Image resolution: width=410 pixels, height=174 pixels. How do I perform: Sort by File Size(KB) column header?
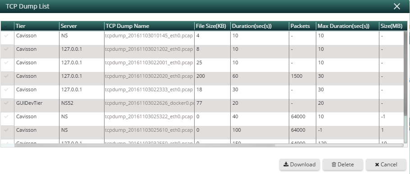tap(212, 26)
